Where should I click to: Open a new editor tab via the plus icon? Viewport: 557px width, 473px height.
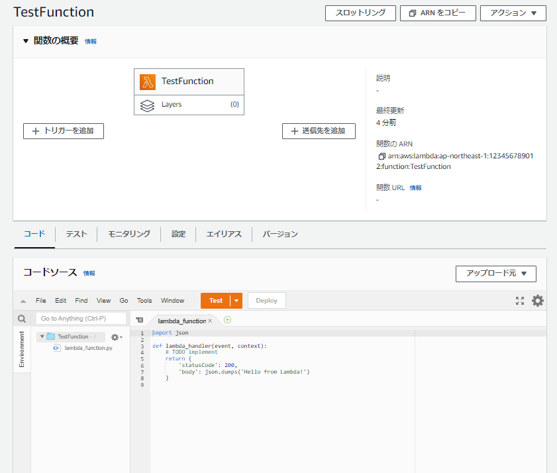(x=227, y=320)
